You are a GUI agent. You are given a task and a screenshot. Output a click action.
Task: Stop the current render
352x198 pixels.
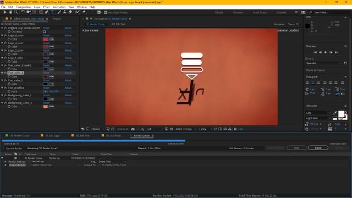point(296,148)
